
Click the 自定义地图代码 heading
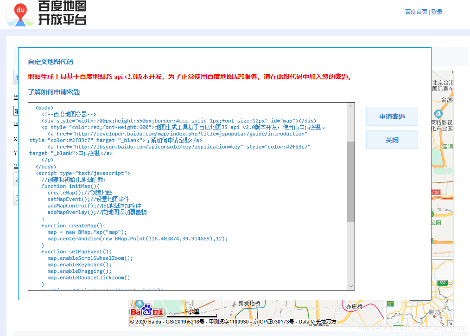[x=51, y=62]
